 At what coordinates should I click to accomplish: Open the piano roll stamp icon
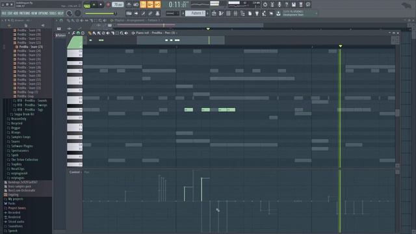(x=83, y=33)
